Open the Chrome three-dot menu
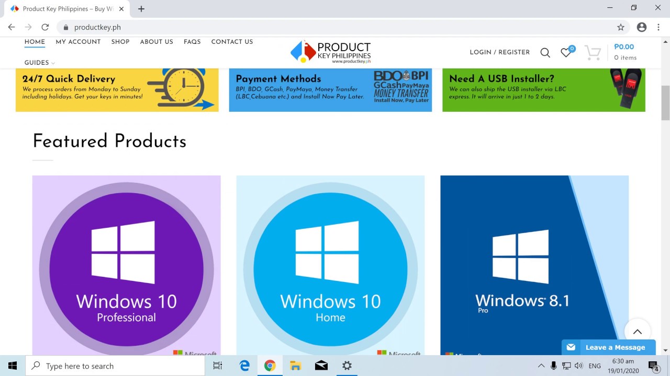The height and width of the screenshot is (376, 670). point(658,27)
